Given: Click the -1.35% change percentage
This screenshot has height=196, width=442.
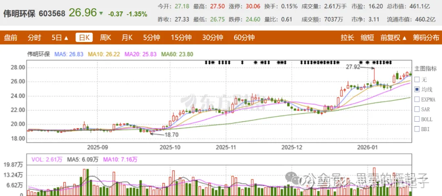Looking at the screenshot, I should [x=137, y=14].
